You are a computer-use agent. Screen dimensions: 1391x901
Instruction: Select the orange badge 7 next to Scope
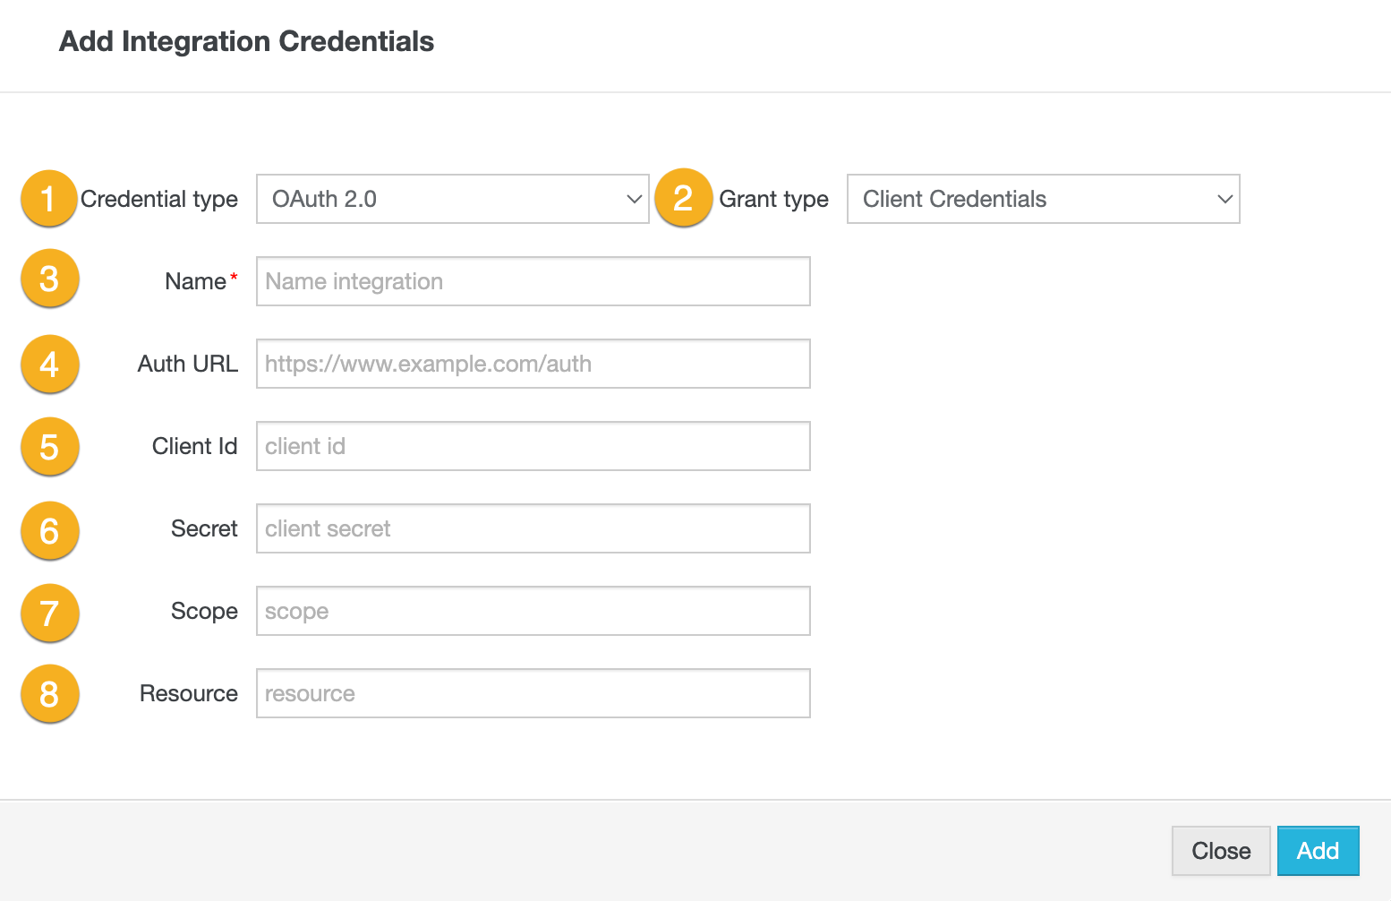(x=49, y=614)
